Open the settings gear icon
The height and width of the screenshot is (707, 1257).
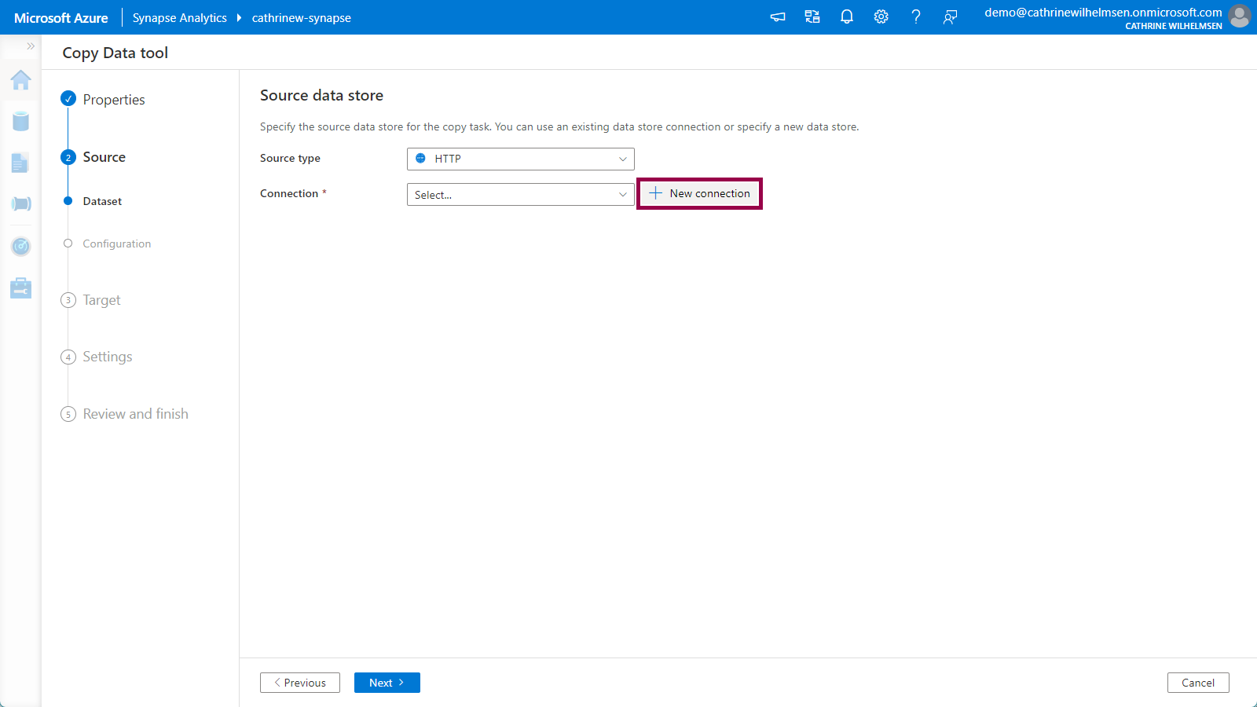click(881, 17)
